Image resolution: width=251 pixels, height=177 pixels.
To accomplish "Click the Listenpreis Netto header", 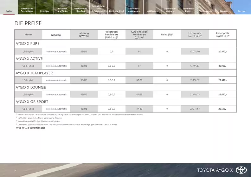I will 195,34.
